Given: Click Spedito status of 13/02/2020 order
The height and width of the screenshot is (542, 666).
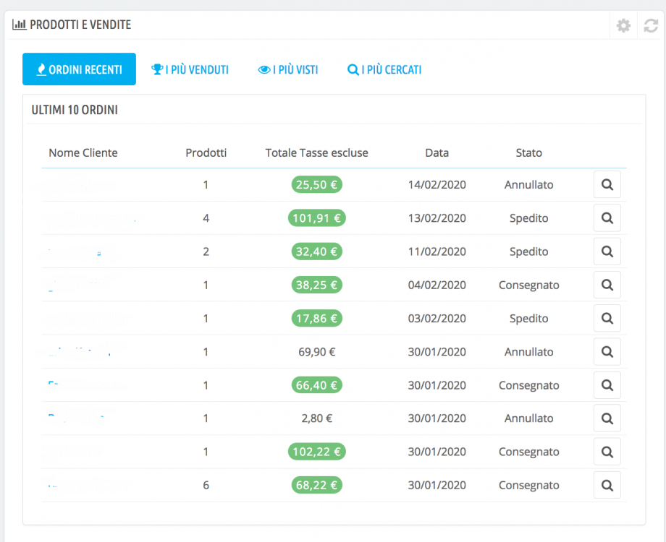Looking at the screenshot, I should pos(528,218).
